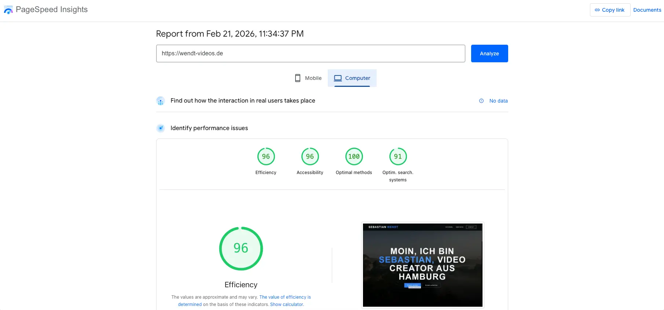Viewport: 664px width, 310px height.
Task: Open the No data link
Action: click(x=498, y=101)
